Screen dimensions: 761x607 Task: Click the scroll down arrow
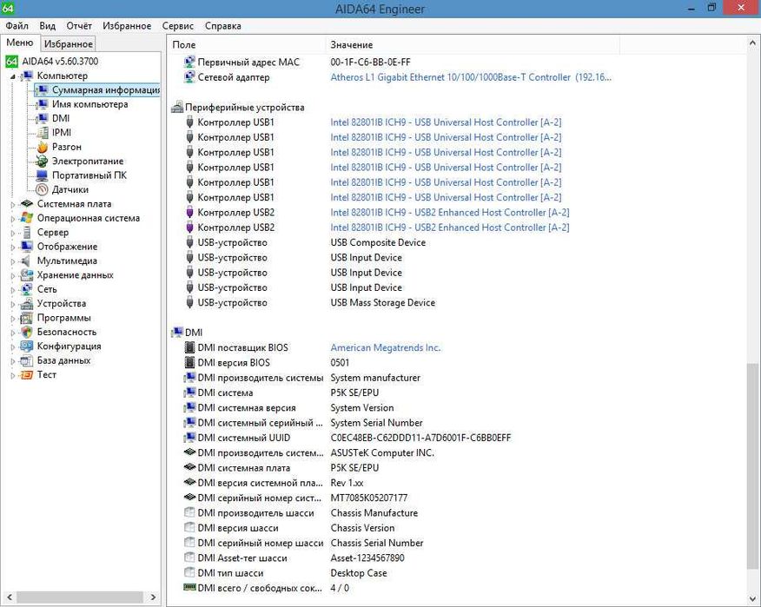(752, 597)
